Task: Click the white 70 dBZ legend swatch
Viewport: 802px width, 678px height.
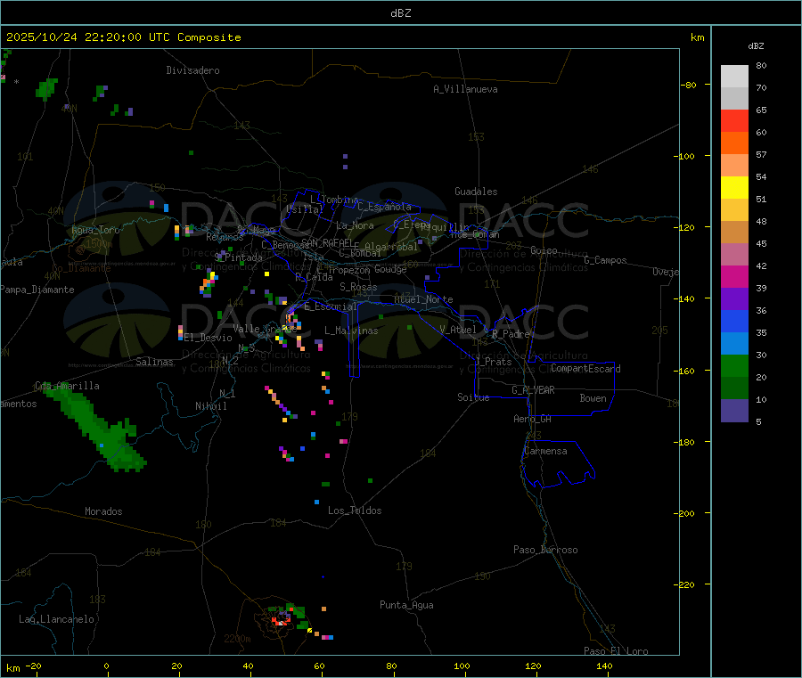Action: (734, 77)
